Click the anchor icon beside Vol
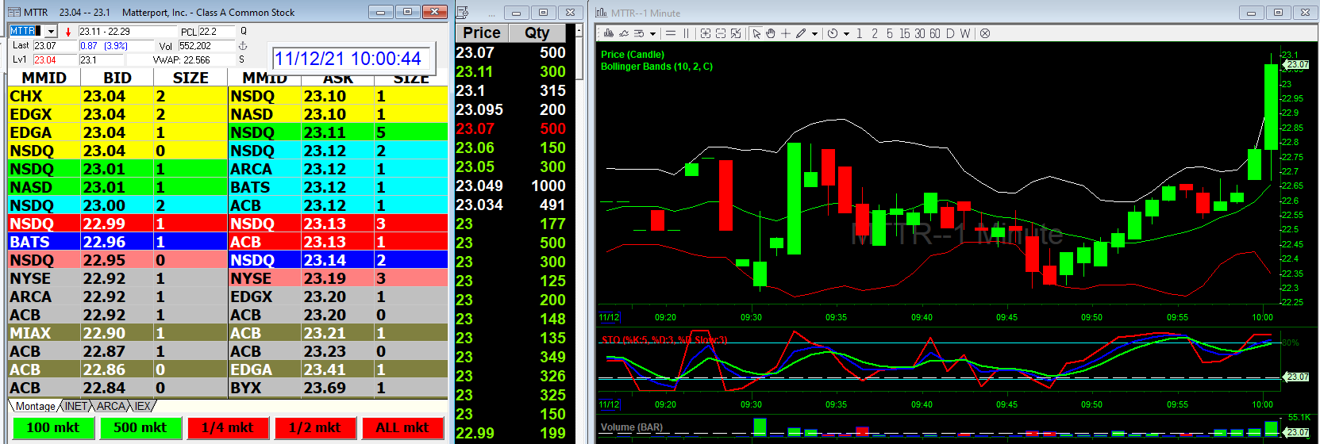This screenshot has height=444, width=1320. point(243,46)
